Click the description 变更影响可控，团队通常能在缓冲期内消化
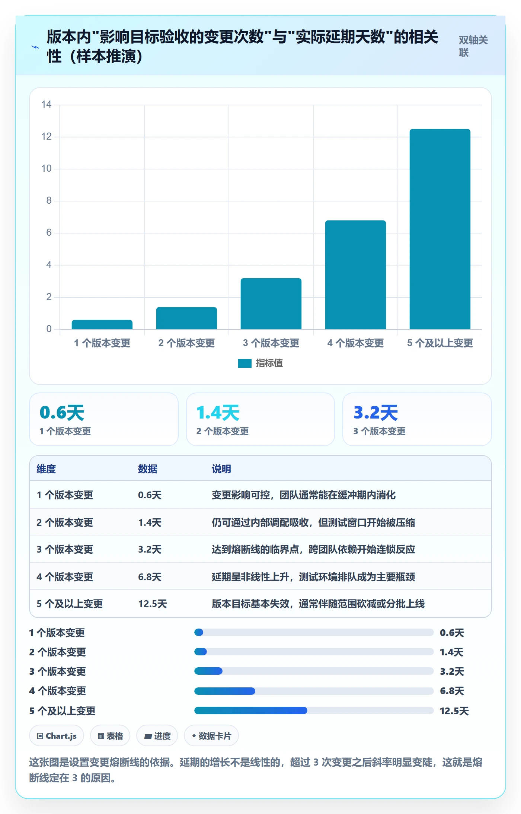This screenshot has height=814, width=521. (x=304, y=495)
